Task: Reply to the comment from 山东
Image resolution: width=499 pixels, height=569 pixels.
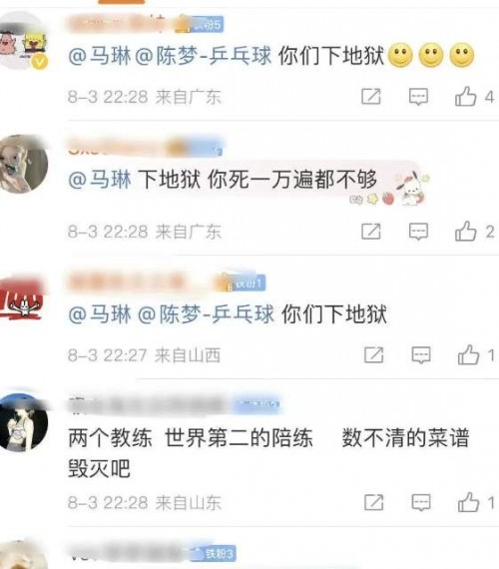Action: (x=421, y=502)
